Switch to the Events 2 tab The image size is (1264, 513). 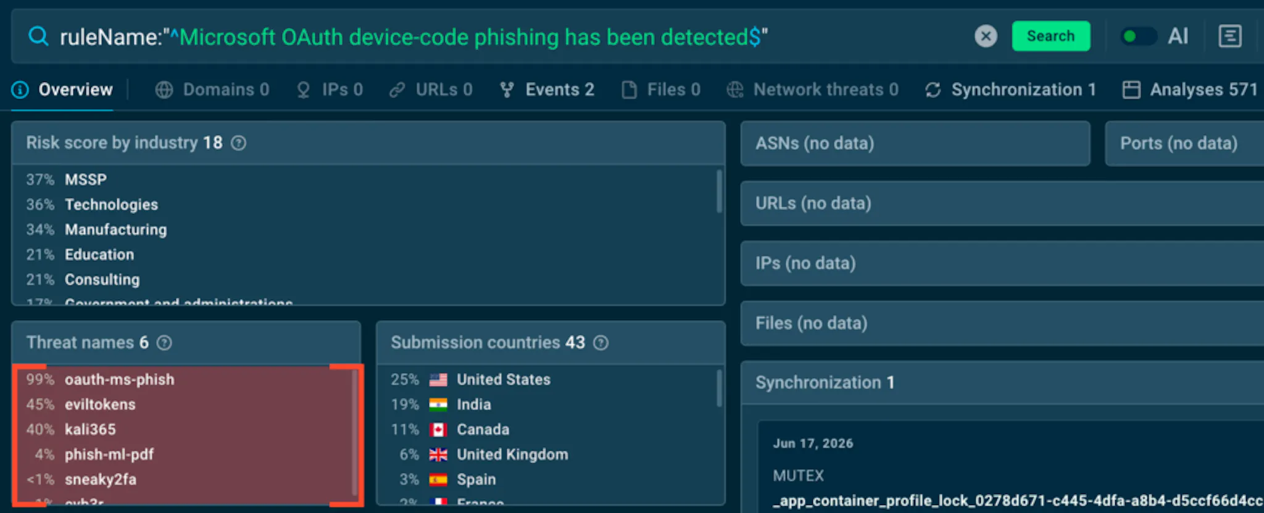coord(547,89)
